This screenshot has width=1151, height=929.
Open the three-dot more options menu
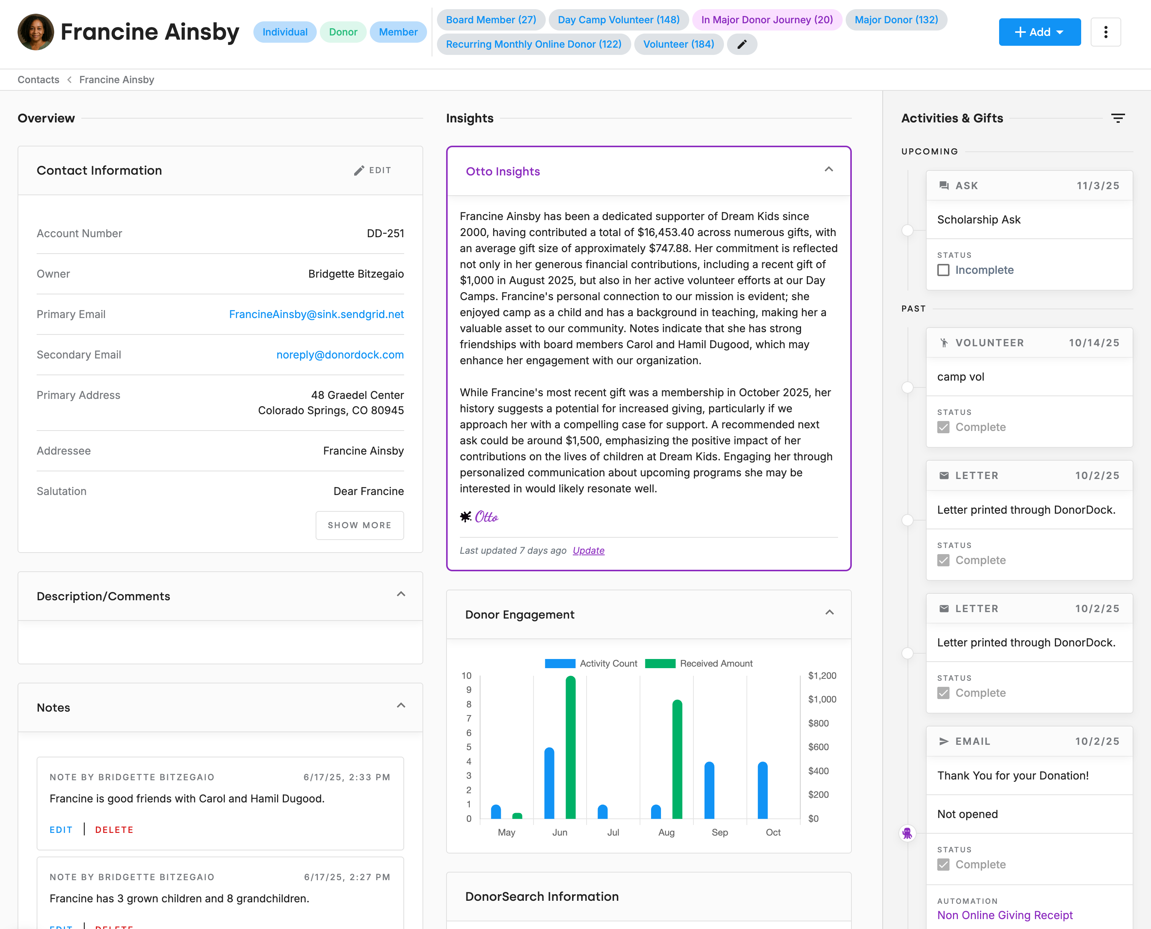[x=1106, y=32]
